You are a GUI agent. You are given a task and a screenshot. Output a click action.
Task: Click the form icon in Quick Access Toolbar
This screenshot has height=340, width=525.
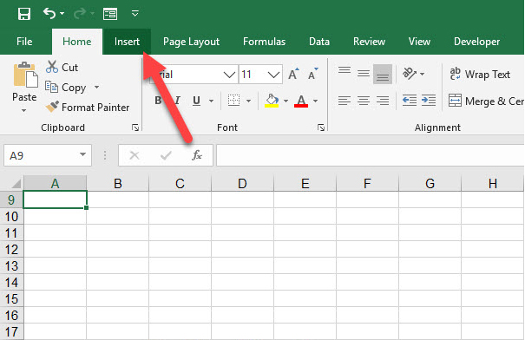pyautogui.click(x=110, y=14)
